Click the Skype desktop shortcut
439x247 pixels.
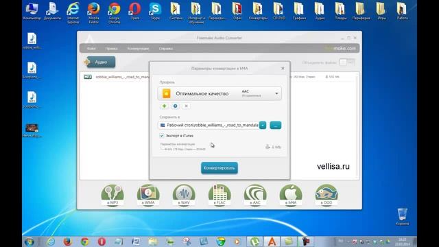click(156, 11)
